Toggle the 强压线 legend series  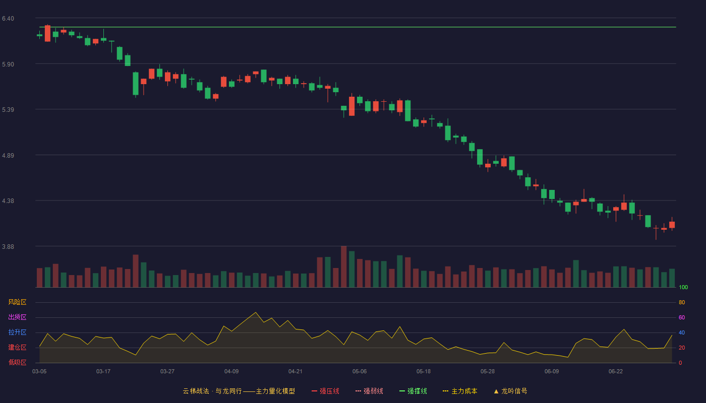click(325, 391)
